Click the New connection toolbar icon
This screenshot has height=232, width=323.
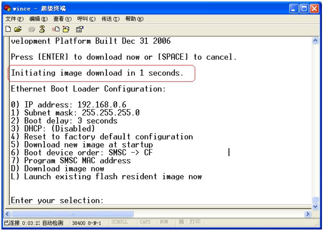(x=8, y=29)
